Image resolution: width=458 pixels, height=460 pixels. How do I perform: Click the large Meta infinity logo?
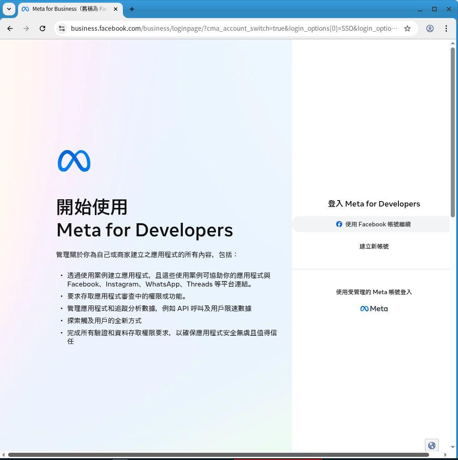(x=74, y=161)
